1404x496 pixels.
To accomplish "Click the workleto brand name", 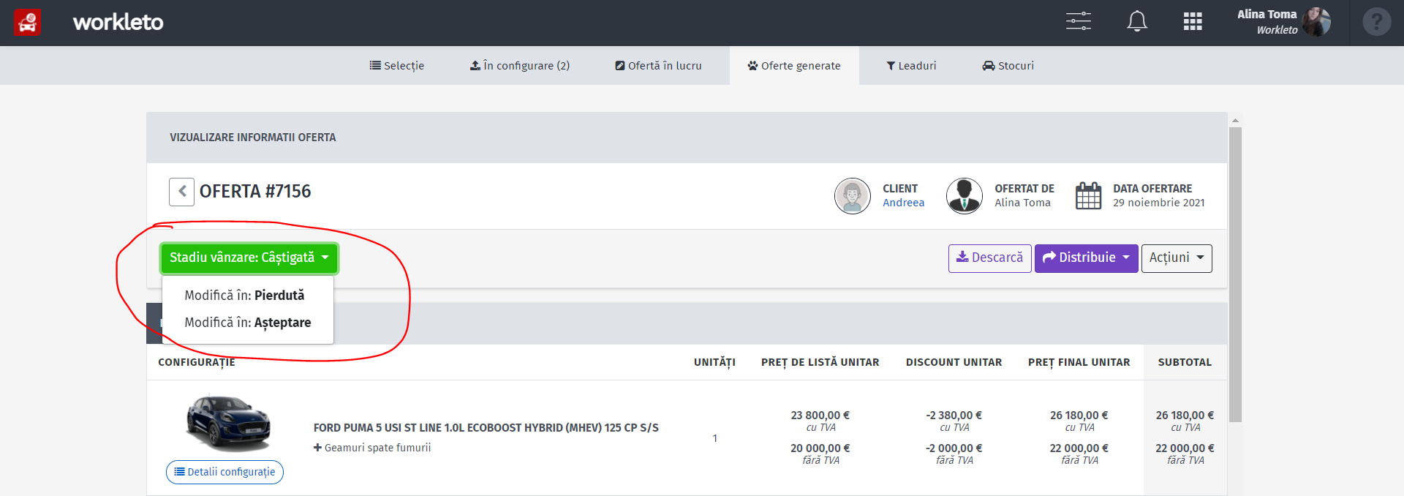I will point(118,22).
